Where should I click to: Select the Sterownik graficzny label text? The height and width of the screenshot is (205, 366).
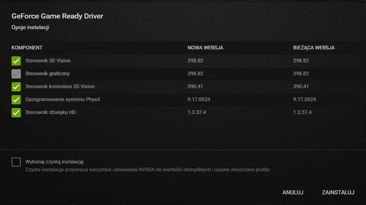tap(48, 73)
